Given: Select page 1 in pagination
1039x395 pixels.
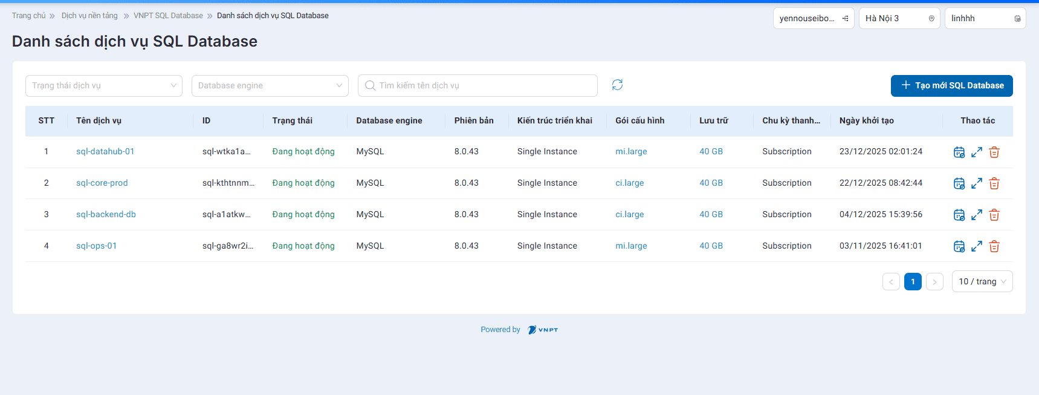Looking at the screenshot, I should pyautogui.click(x=913, y=282).
